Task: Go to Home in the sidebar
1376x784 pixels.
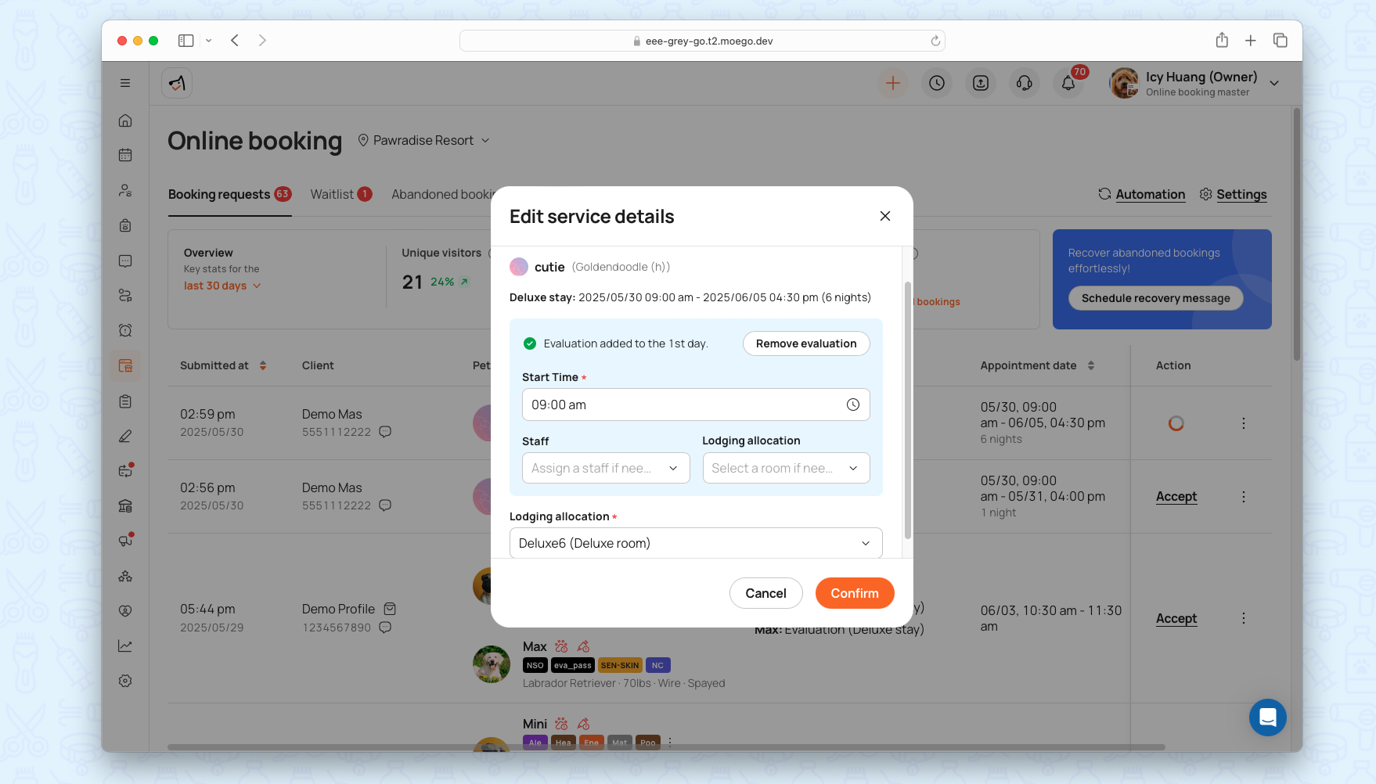Action: [125, 120]
